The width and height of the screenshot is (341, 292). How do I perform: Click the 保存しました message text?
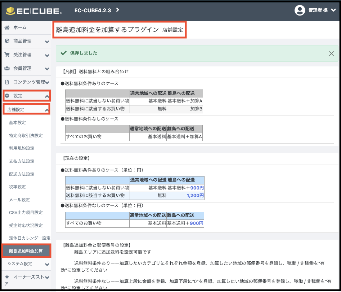[84, 53]
